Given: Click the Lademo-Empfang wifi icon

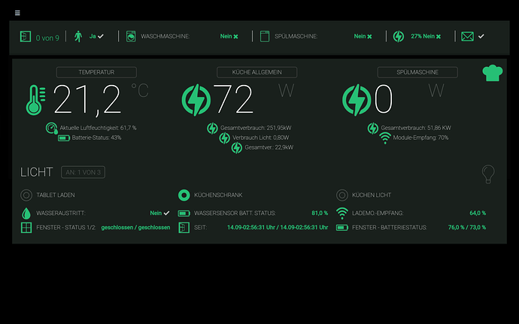Looking at the screenshot, I should tap(341, 213).
